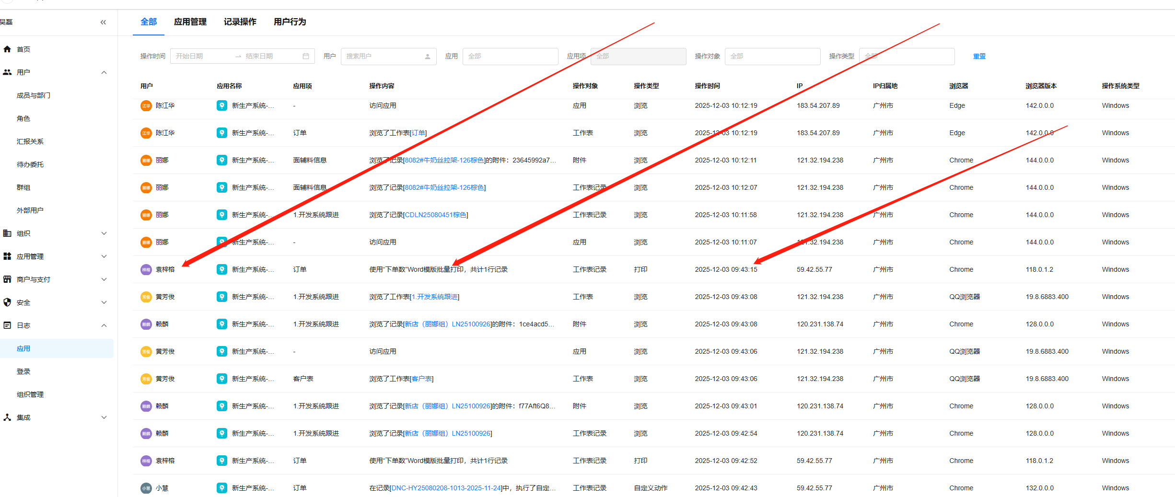Click the 开始日期 start date input
This screenshot has height=497, width=1175.
click(x=202, y=57)
